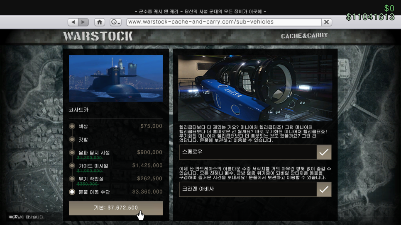
Task: Click the URL address bar
Action: point(224,22)
